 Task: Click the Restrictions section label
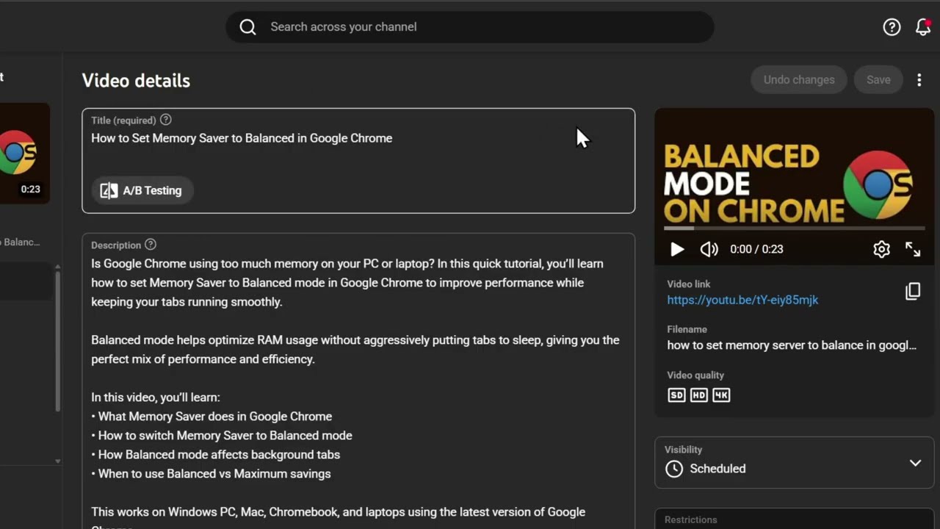690,520
